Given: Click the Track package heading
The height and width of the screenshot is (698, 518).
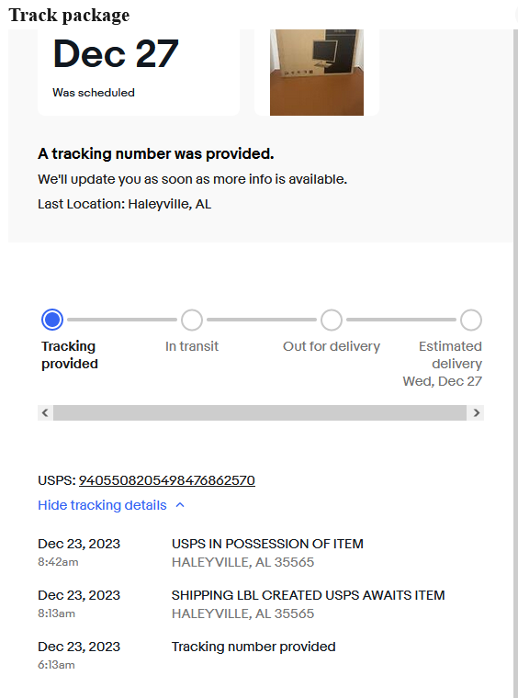Looking at the screenshot, I should pyautogui.click(x=69, y=15).
